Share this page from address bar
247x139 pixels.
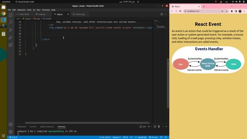(x=222, y=11)
